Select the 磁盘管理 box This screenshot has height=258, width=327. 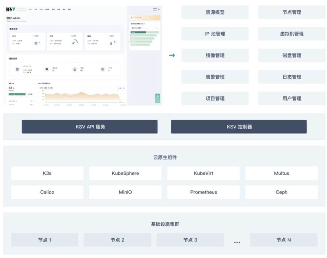292,55
